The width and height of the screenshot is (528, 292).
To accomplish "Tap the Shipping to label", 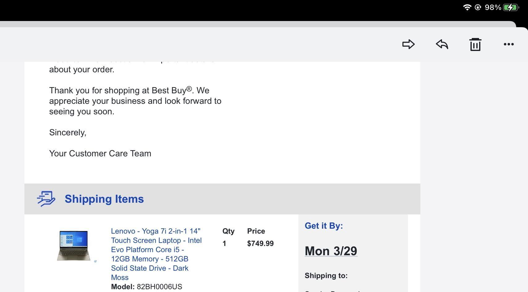I will point(326,276).
